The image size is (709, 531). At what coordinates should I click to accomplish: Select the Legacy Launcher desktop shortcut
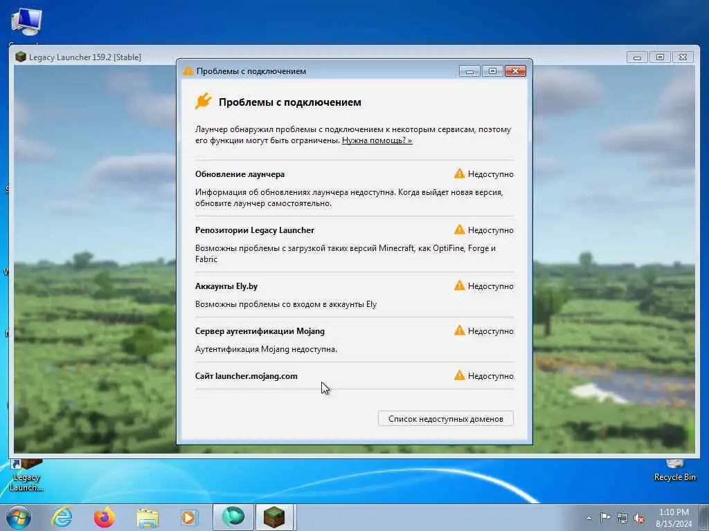click(26, 475)
